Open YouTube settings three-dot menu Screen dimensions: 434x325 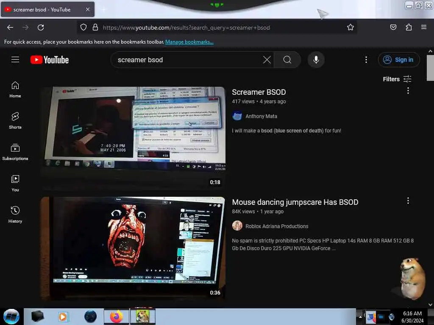[366, 60]
